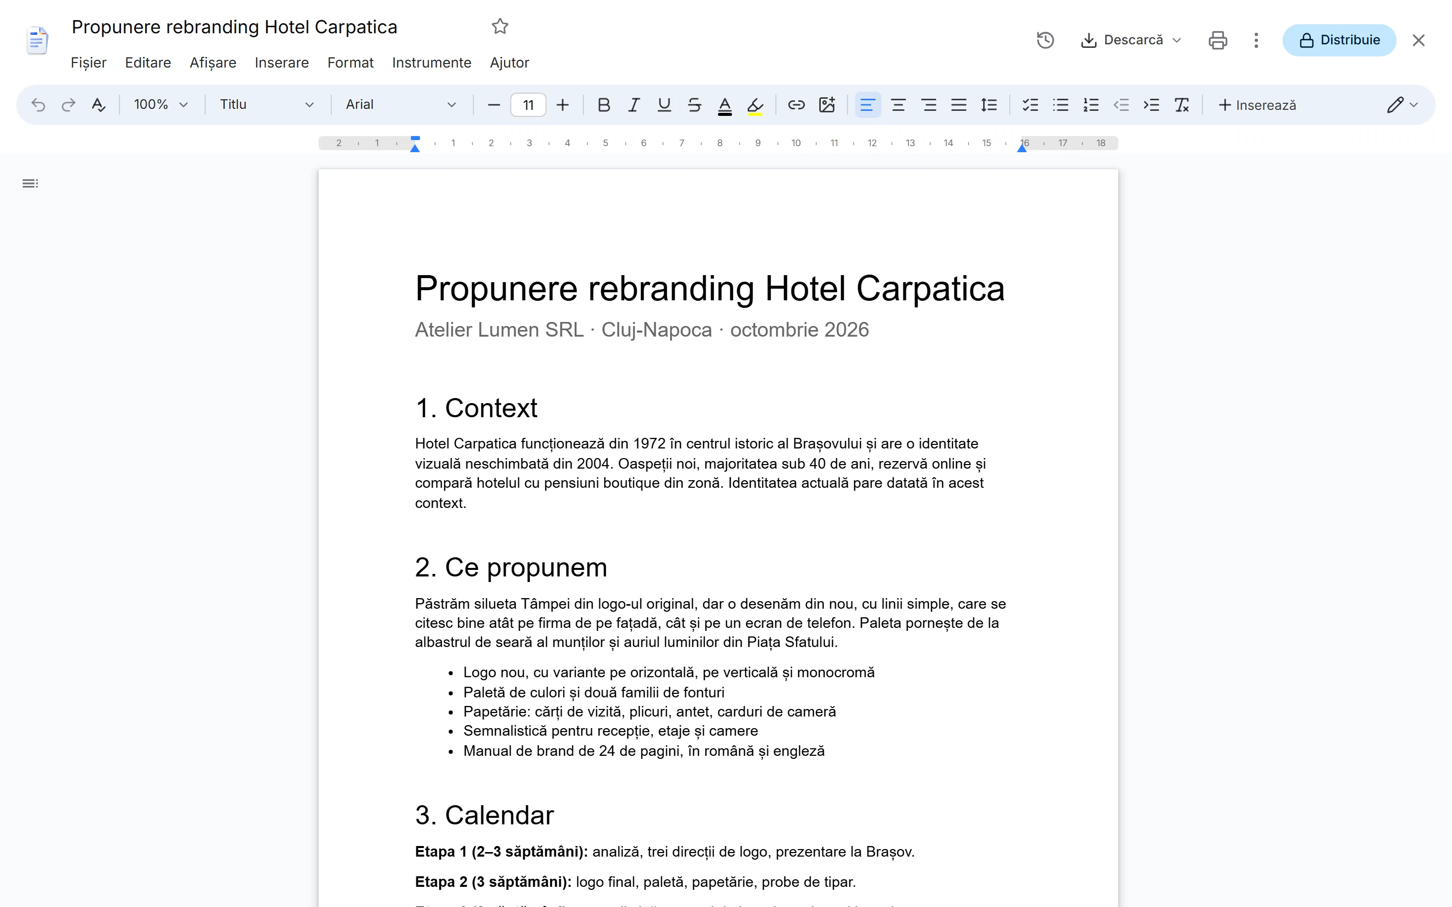
Task: Center align text
Action: click(x=898, y=105)
